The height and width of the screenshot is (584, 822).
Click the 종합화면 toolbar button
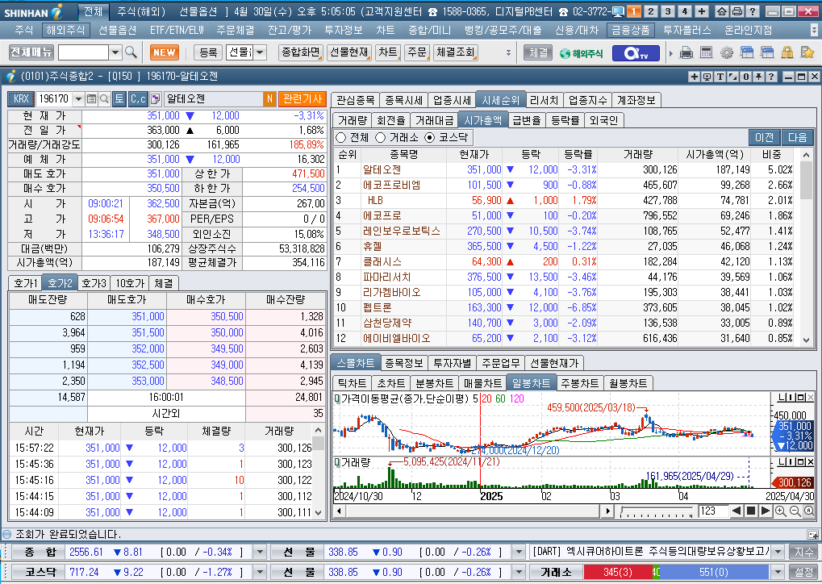coord(301,52)
